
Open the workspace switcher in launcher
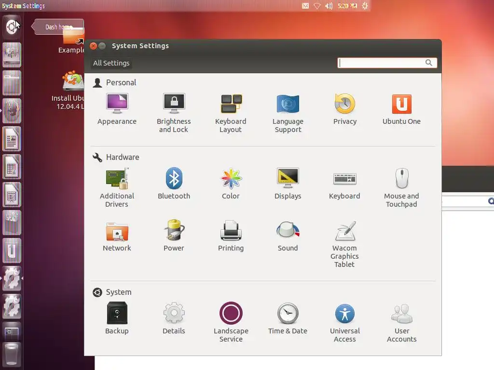[12, 332]
